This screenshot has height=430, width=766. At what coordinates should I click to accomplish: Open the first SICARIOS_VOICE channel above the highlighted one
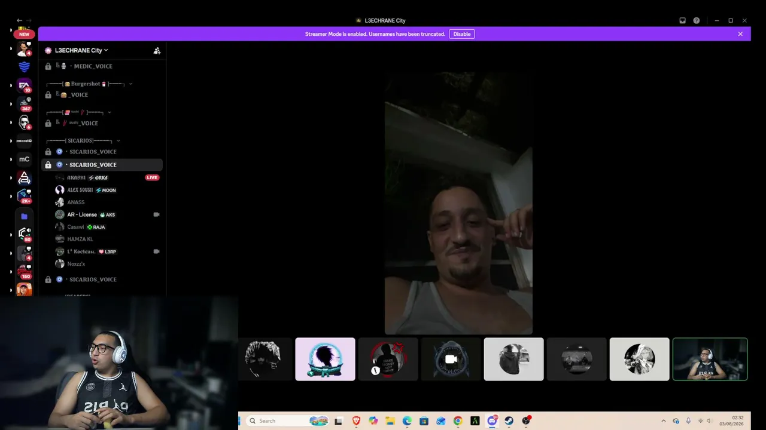click(x=102, y=152)
